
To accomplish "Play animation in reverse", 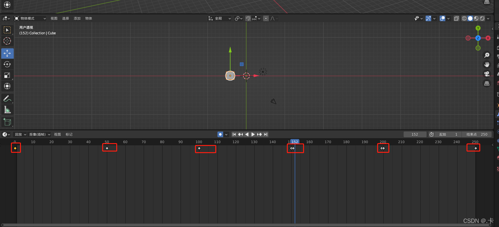I will (x=247, y=134).
